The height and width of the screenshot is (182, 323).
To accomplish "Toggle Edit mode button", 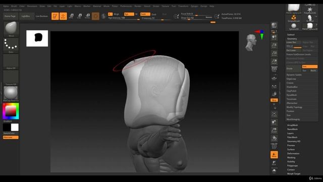I will (x=55, y=16).
